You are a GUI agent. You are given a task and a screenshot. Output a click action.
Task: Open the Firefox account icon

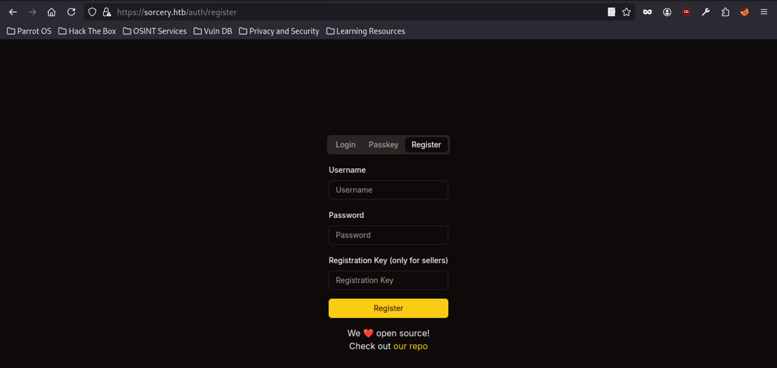coord(667,12)
